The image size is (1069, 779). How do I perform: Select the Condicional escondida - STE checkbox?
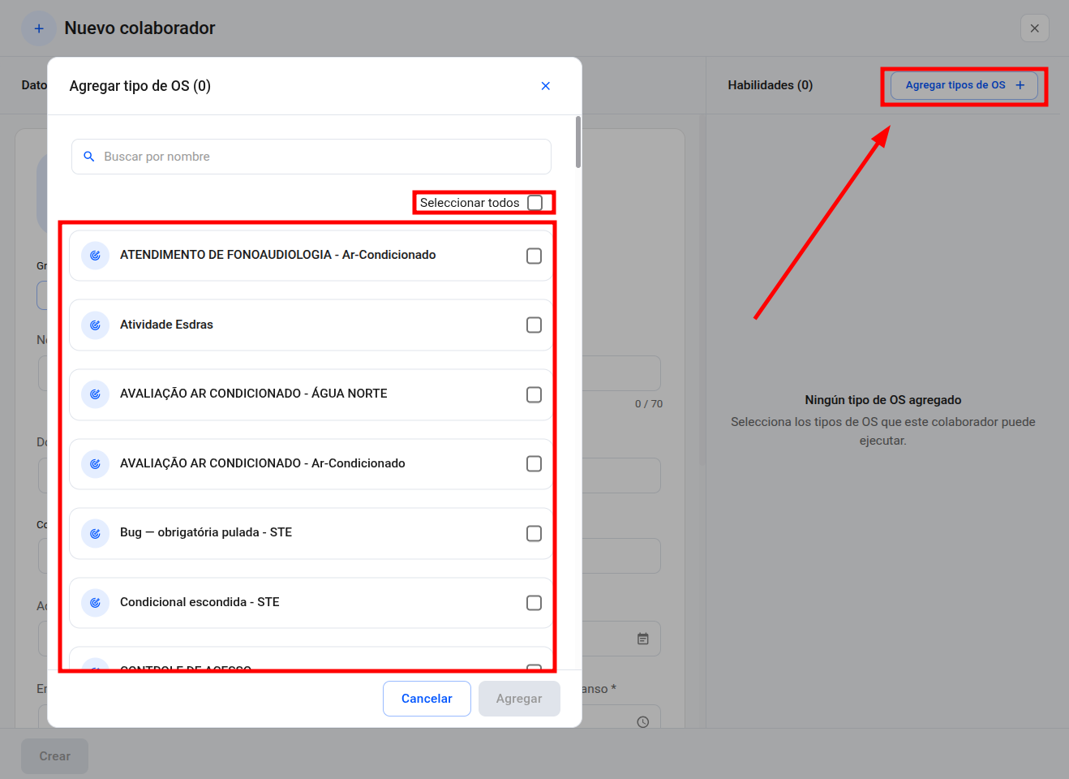[x=534, y=603]
